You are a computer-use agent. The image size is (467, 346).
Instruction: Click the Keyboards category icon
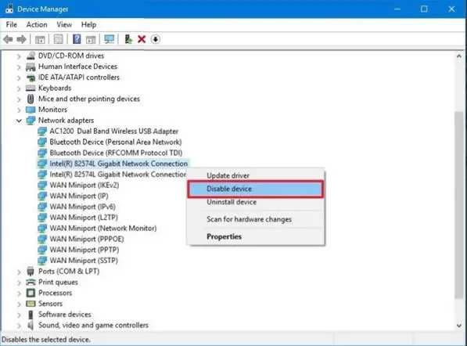coord(31,88)
